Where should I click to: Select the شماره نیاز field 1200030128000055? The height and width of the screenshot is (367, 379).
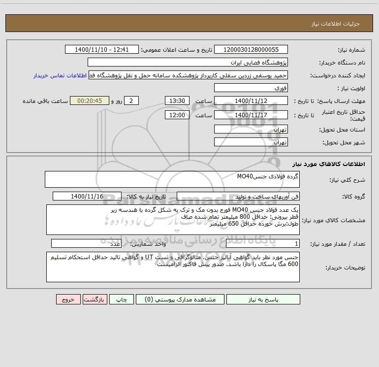point(251,49)
